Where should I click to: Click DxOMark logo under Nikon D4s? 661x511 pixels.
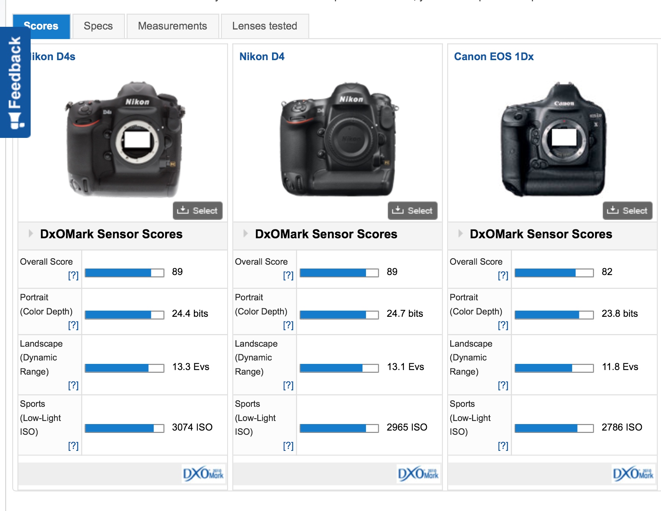[x=203, y=474]
